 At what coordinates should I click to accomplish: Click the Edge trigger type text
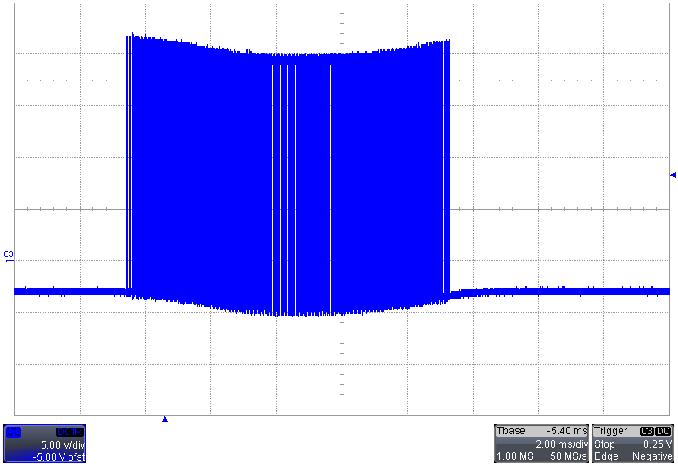click(x=606, y=456)
